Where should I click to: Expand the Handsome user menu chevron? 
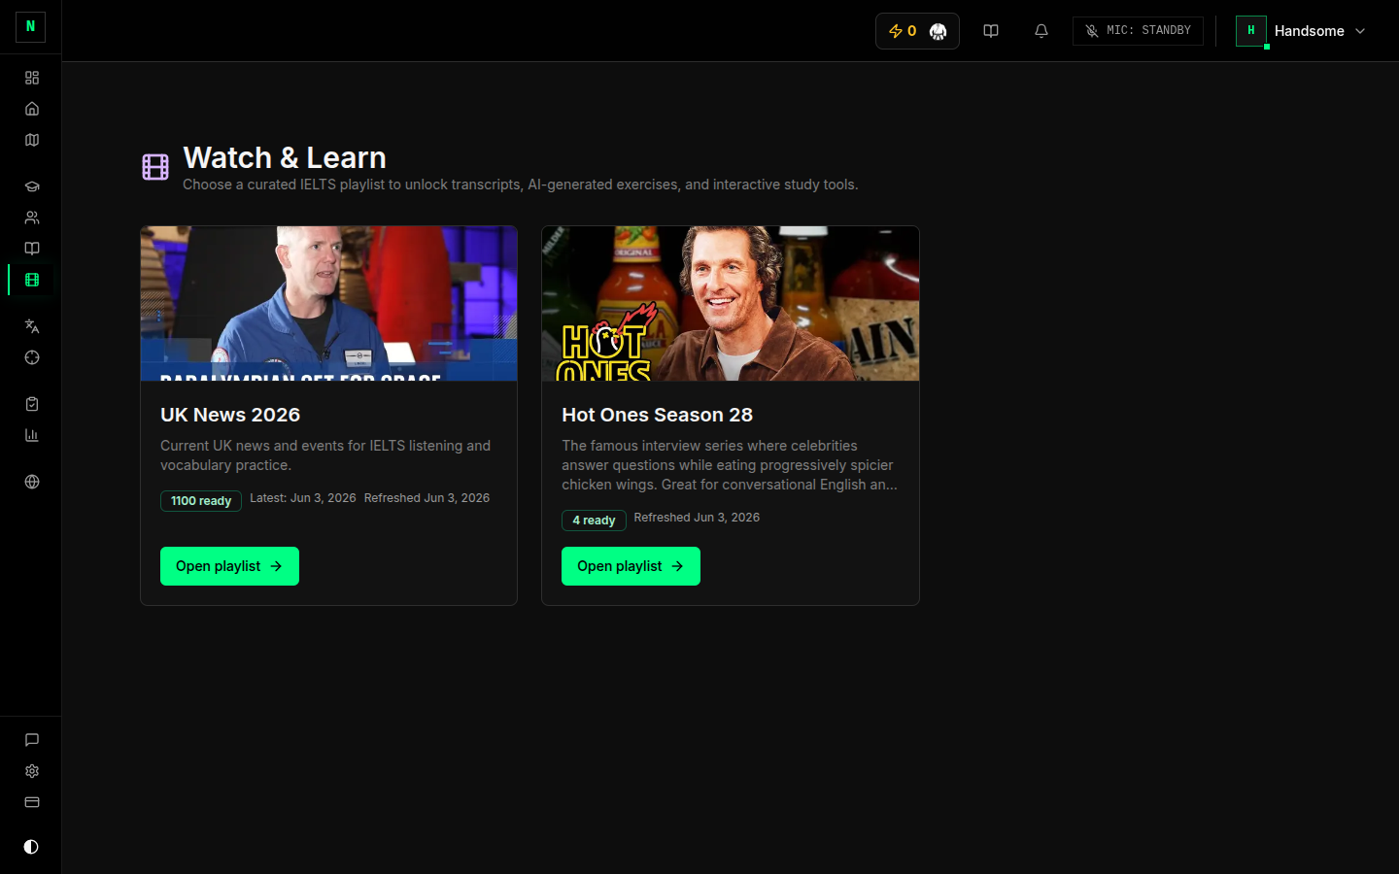point(1360,31)
